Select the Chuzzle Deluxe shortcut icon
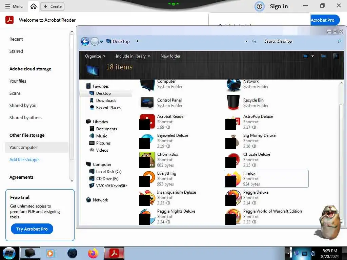The height and width of the screenshot is (260, 347). click(233, 160)
